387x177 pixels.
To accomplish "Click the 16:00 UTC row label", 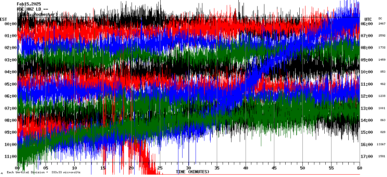I will pyautogui.click(x=366, y=145).
